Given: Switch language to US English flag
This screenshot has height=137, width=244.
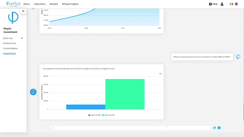Looking at the screenshot, I should point(236,4).
